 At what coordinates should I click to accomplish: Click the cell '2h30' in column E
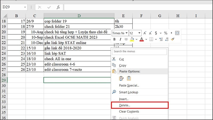123,26
